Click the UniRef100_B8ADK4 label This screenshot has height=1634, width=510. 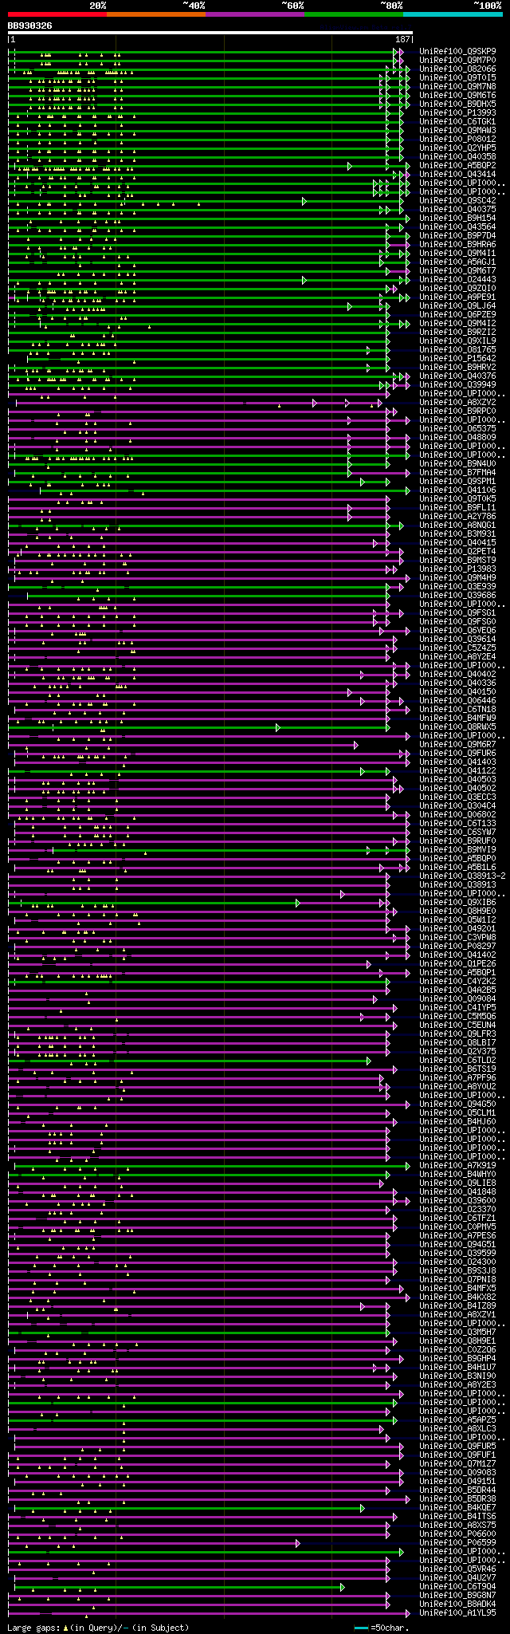pos(457,1604)
